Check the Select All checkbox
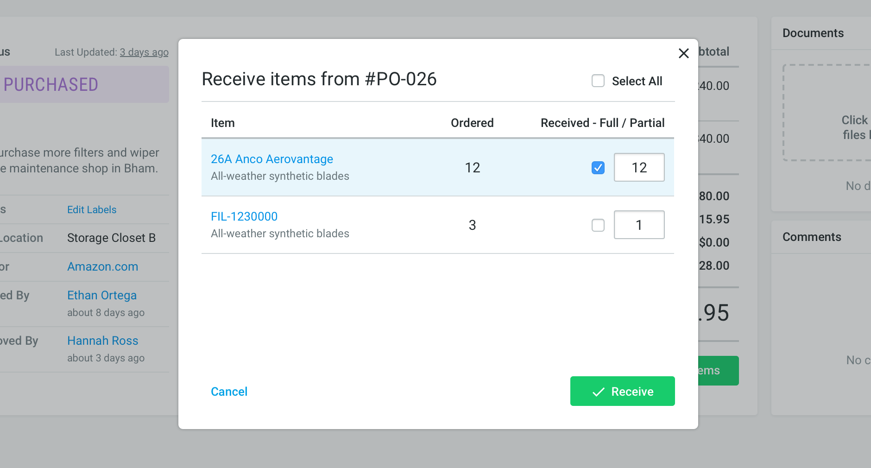This screenshot has width=871, height=468. click(x=598, y=81)
